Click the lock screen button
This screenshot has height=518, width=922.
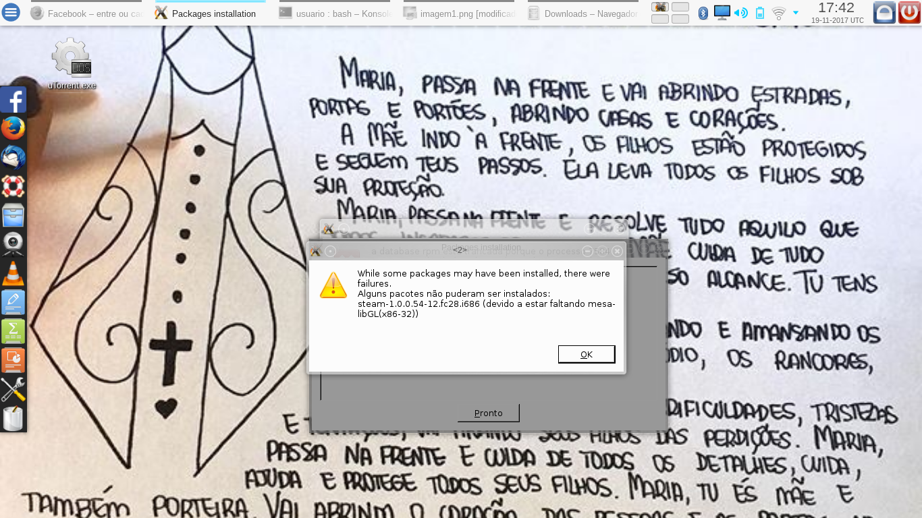(884, 12)
